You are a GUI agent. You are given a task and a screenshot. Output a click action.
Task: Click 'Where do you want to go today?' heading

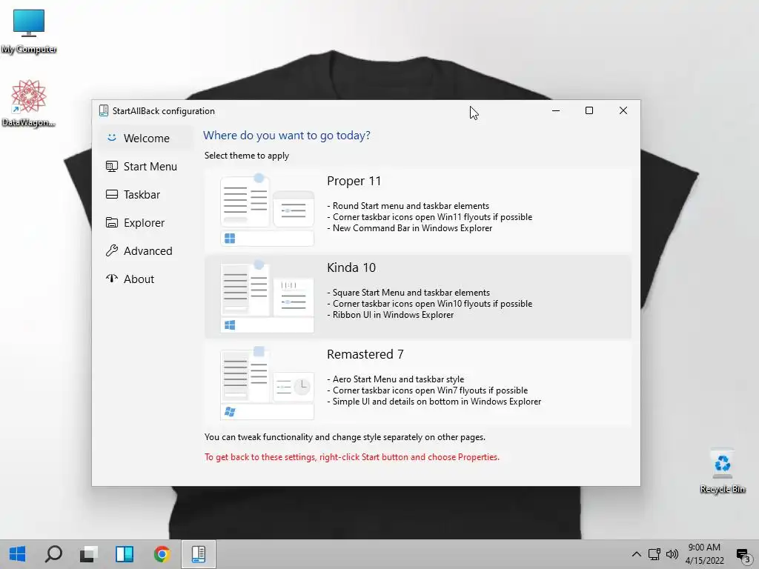coord(287,136)
